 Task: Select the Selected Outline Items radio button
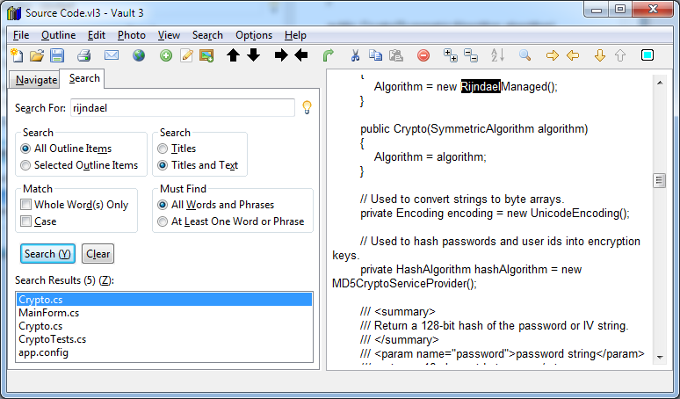pos(26,165)
